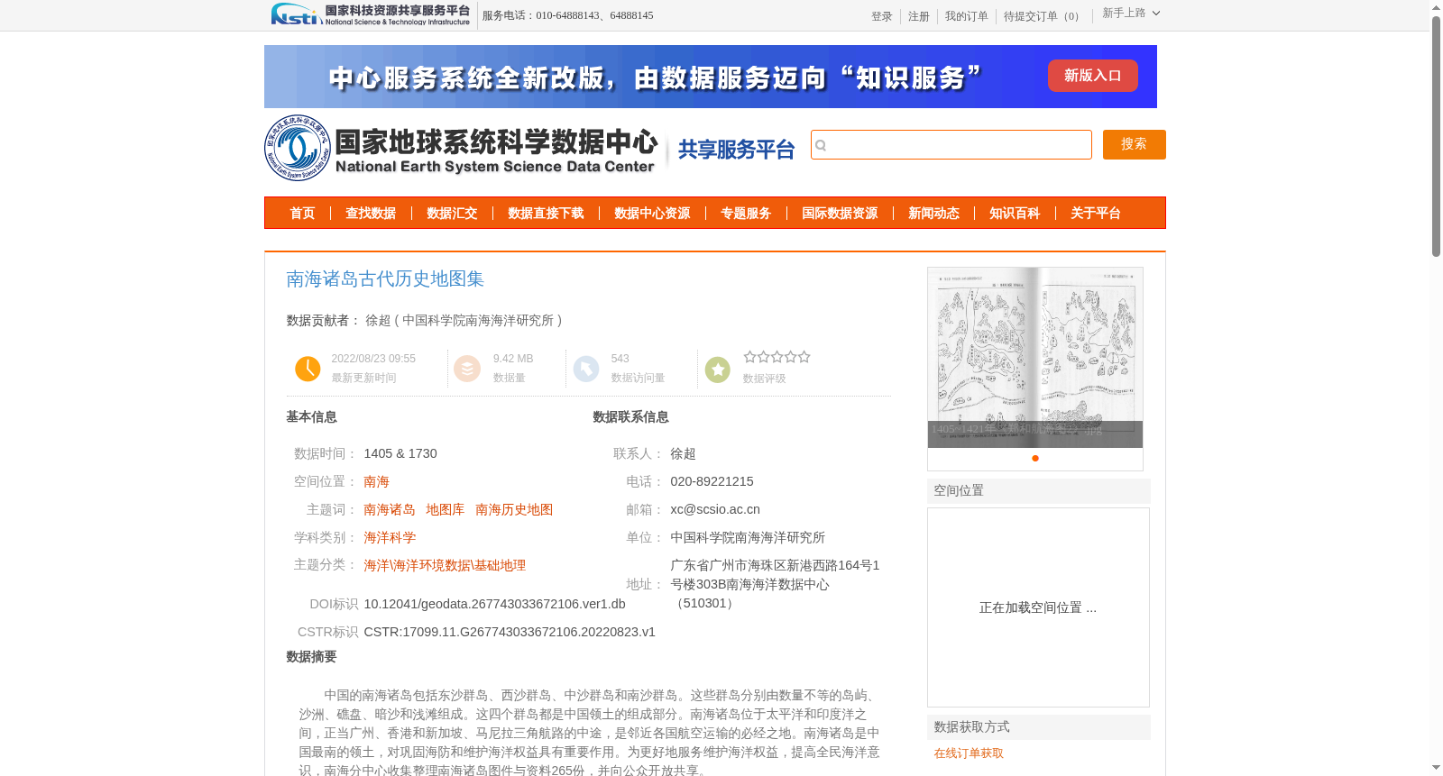Open 数据中心资源 navigation item

pos(652,214)
